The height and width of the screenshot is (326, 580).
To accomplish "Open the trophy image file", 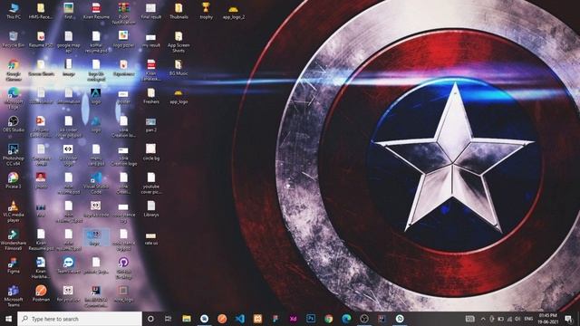I will point(206,11).
